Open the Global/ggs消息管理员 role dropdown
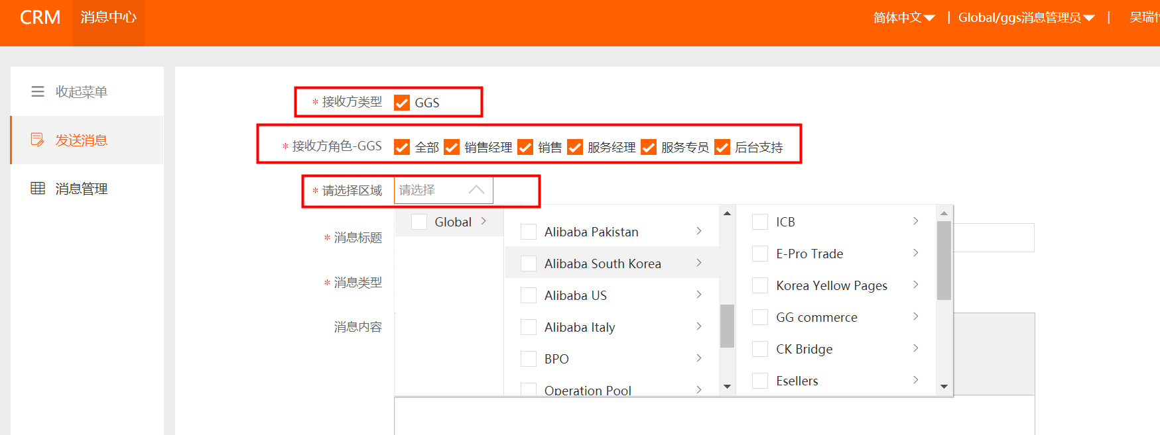1160x435 pixels. (x=1026, y=18)
